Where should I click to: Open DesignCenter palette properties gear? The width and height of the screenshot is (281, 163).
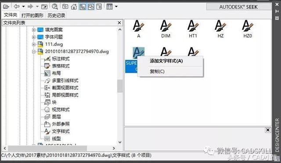pyautogui.click(x=277, y=18)
